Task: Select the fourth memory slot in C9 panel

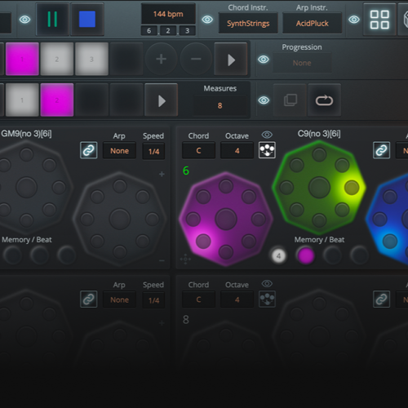Action: pos(359,255)
